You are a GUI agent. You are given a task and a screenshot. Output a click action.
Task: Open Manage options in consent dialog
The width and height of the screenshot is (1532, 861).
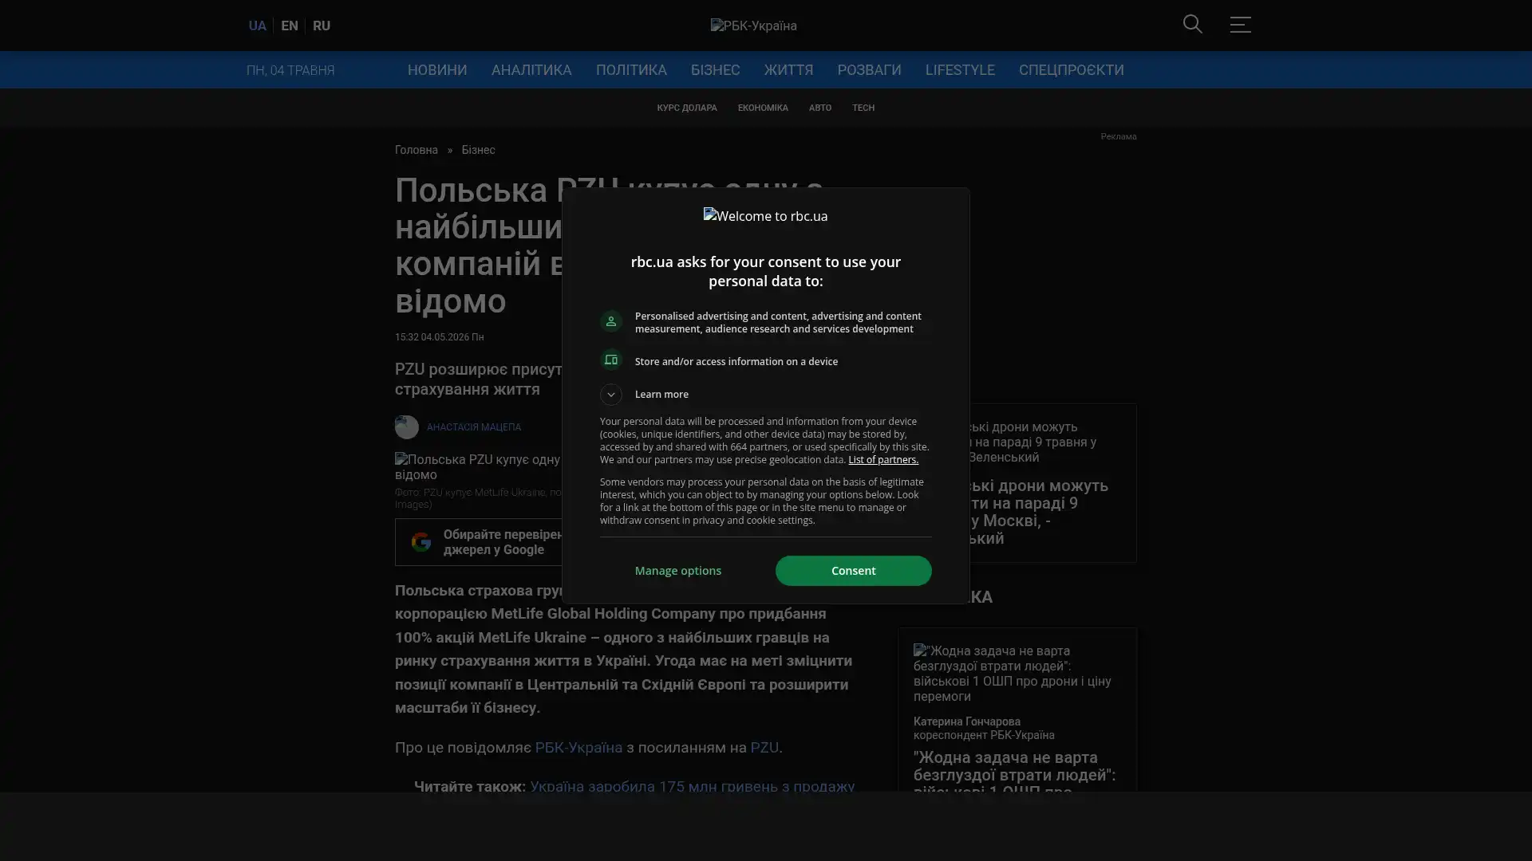[678, 571]
